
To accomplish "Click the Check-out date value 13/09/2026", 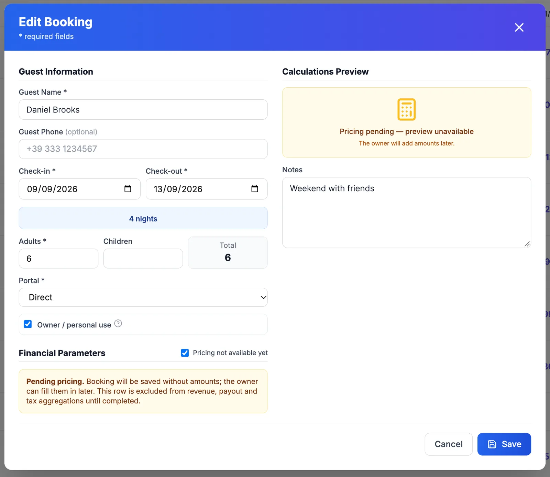I will point(178,189).
